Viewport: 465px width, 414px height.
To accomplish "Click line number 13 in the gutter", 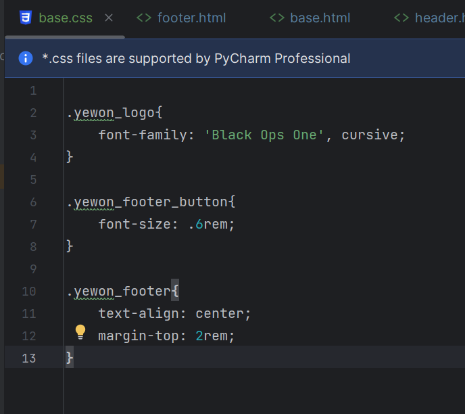I will tap(30, 358).
